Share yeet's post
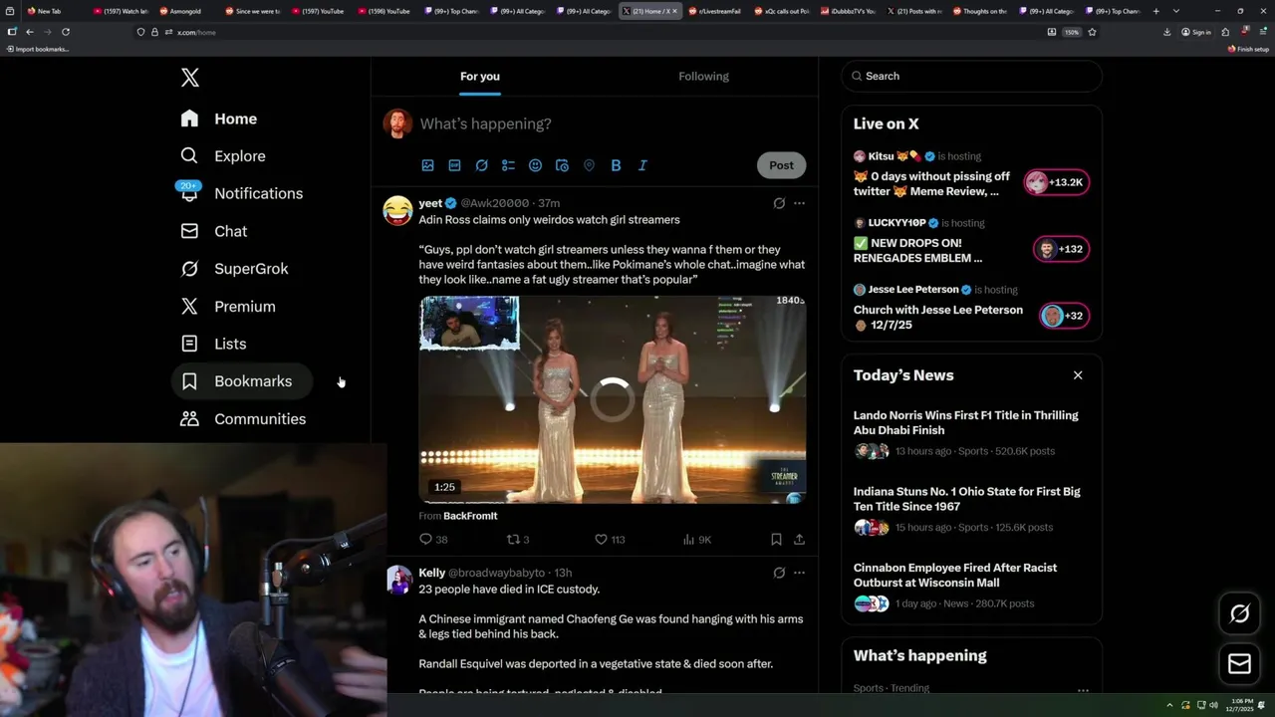This screenshot has width=1275, height=717. click(799, 539)
